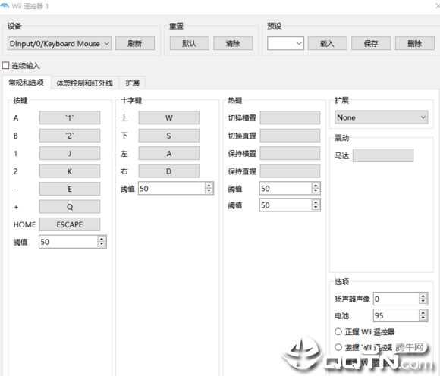Click the plus button mapping Q
Image resolution: width=440 pixels, height=376 pixels.
[70, 207]
